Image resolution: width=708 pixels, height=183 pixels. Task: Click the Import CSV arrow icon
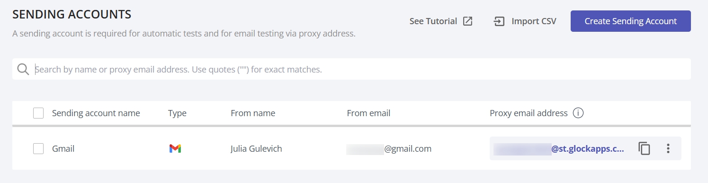click(x=499, y=21)
